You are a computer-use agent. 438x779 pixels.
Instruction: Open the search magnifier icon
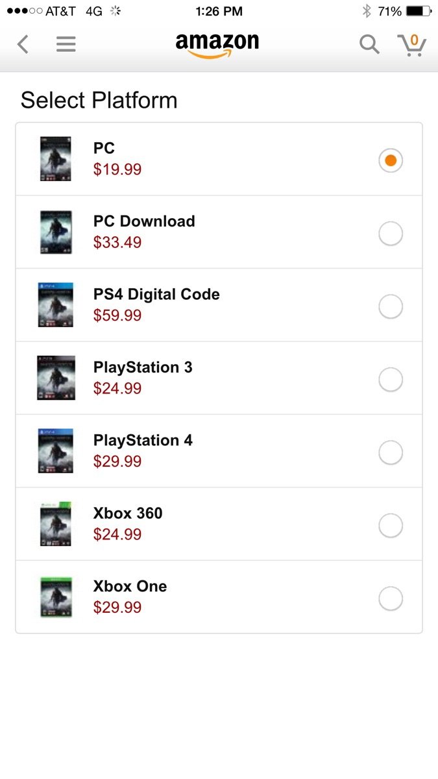click(369, 44)
